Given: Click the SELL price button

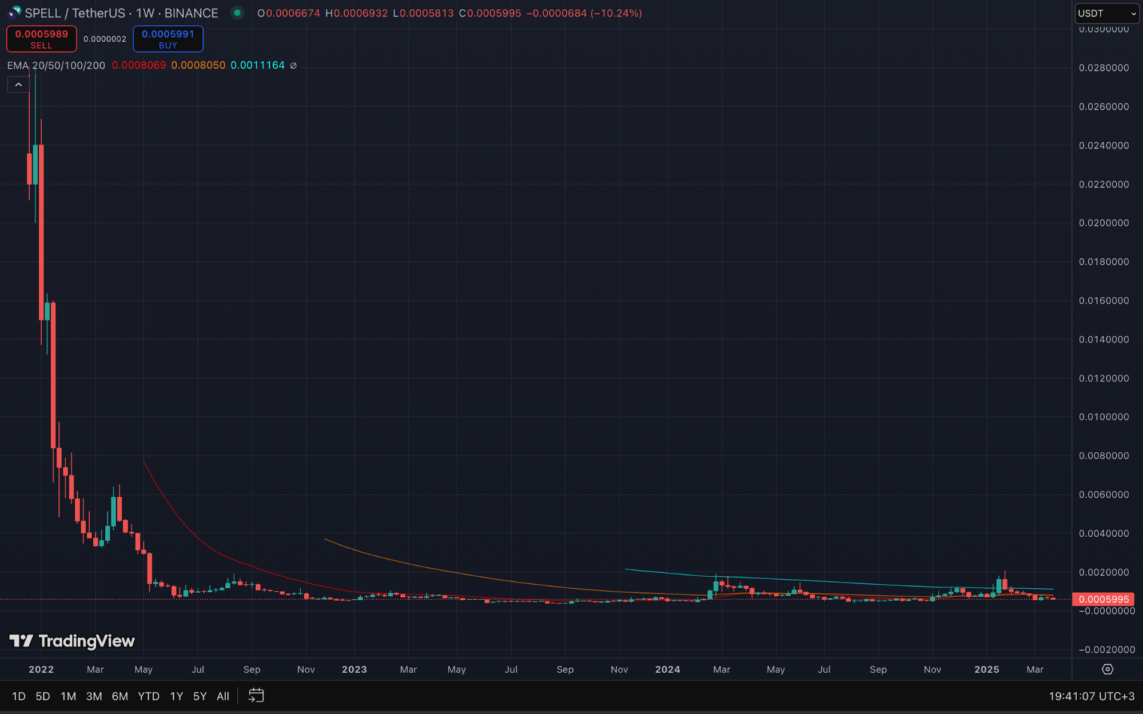Looking at the screenshot, I should point(41,39).
